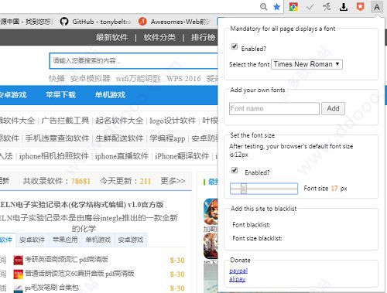Open the iPhone翻译软件 link
Image resolution: width=387 pixels, height=293 pixels.
[x=182, y=156]
